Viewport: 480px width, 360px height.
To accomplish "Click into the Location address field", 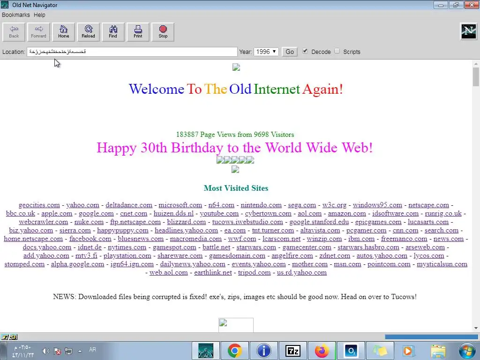I will click(132, 52).
